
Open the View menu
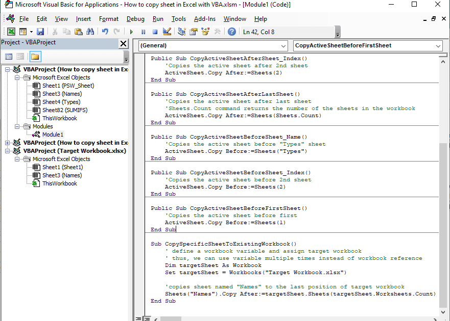pyautogui.click(x=61, y=19)
